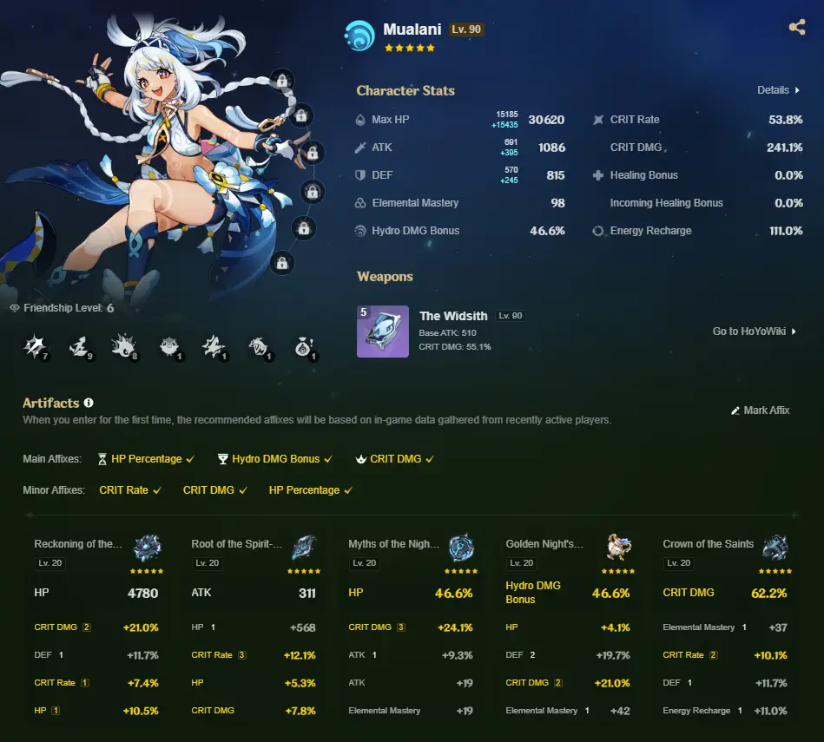This screenshot has width=824, height=742.
Task: Click the Weapons heading
Action: [385, 277]
